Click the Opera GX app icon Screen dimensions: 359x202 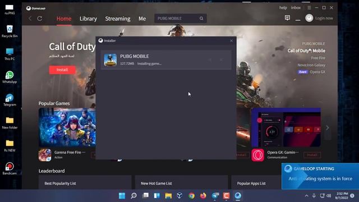258,155
